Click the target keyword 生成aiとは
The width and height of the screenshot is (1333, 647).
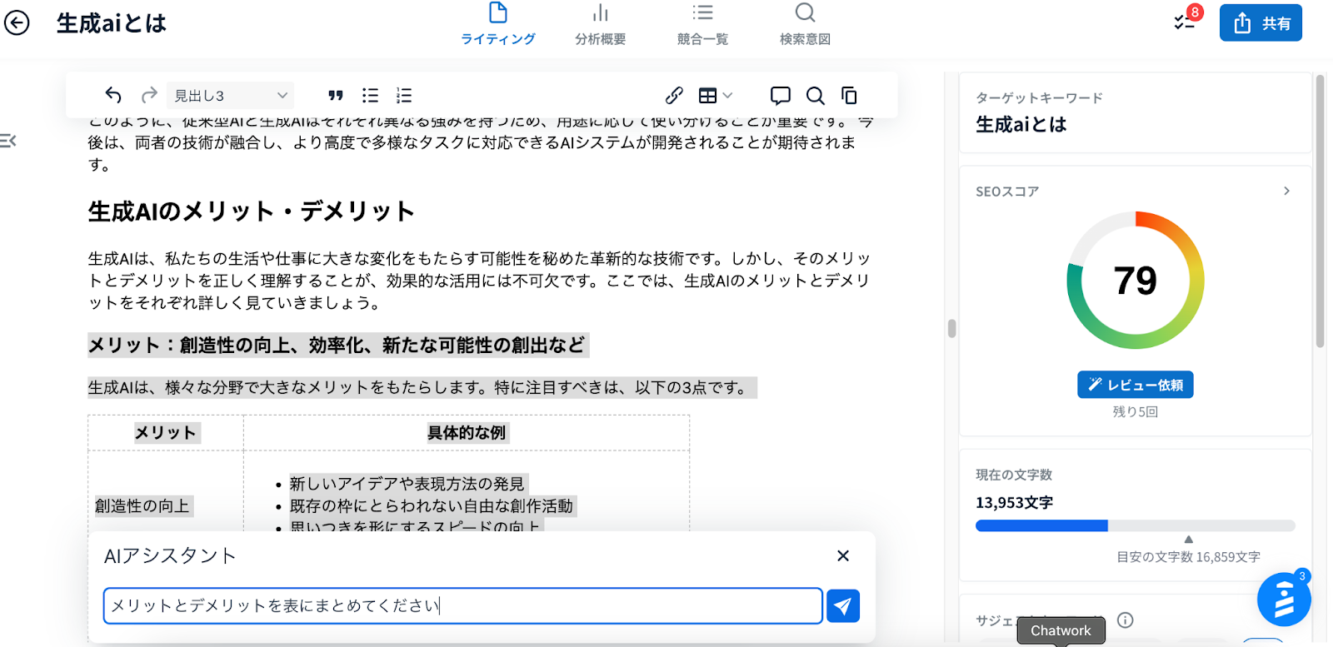(x=1021, y=124)
